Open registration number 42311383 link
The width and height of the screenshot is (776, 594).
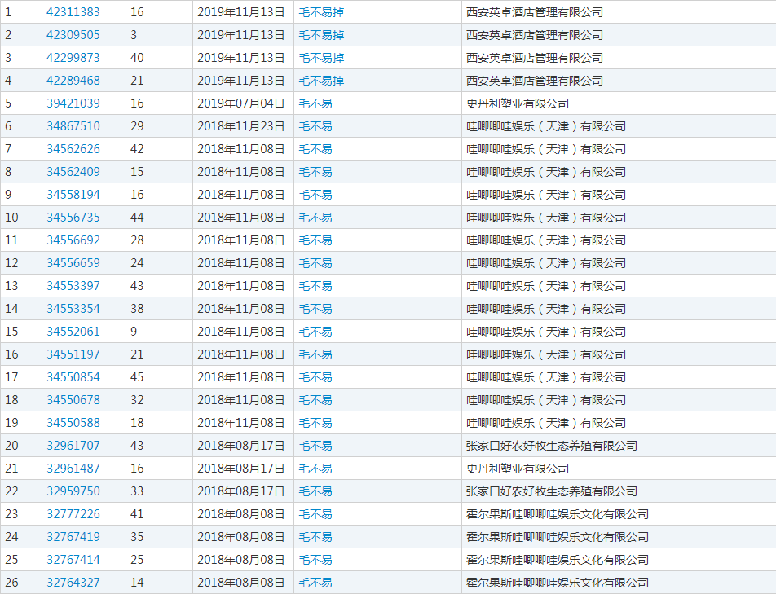click(x=73, y=12)
